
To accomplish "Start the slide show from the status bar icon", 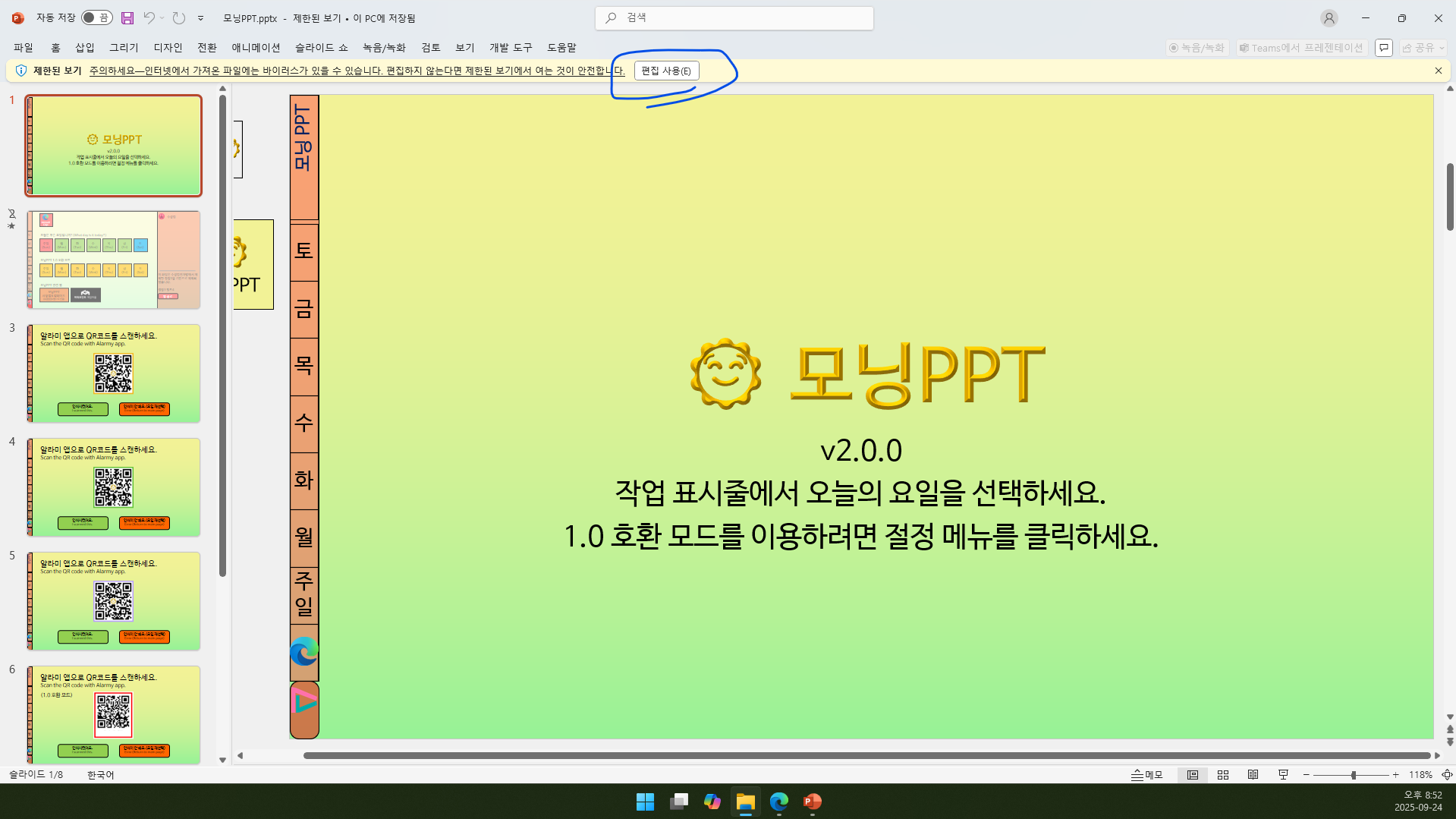I will [x=1282, y=774].
